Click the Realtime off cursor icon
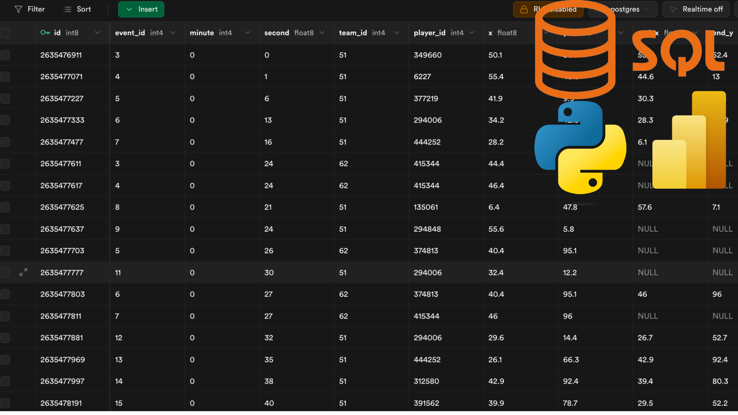 tap(673, 9)
